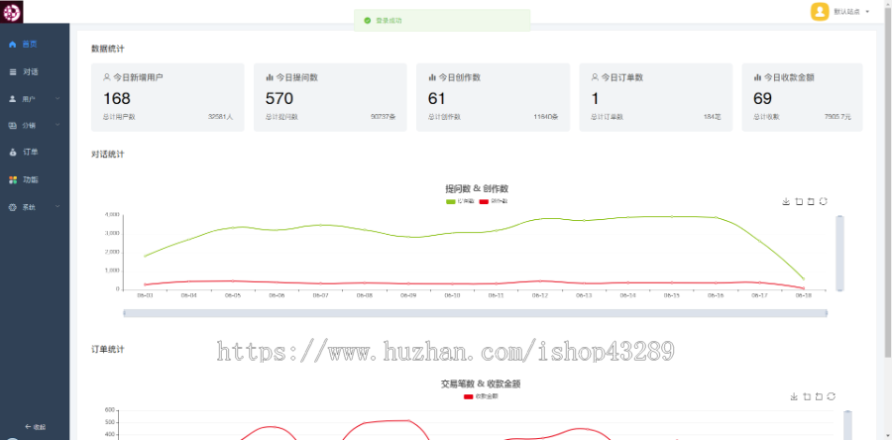Click the yellow user avatar icon
The width and height of the screenshot is (892, 440).
click(820, 11)
